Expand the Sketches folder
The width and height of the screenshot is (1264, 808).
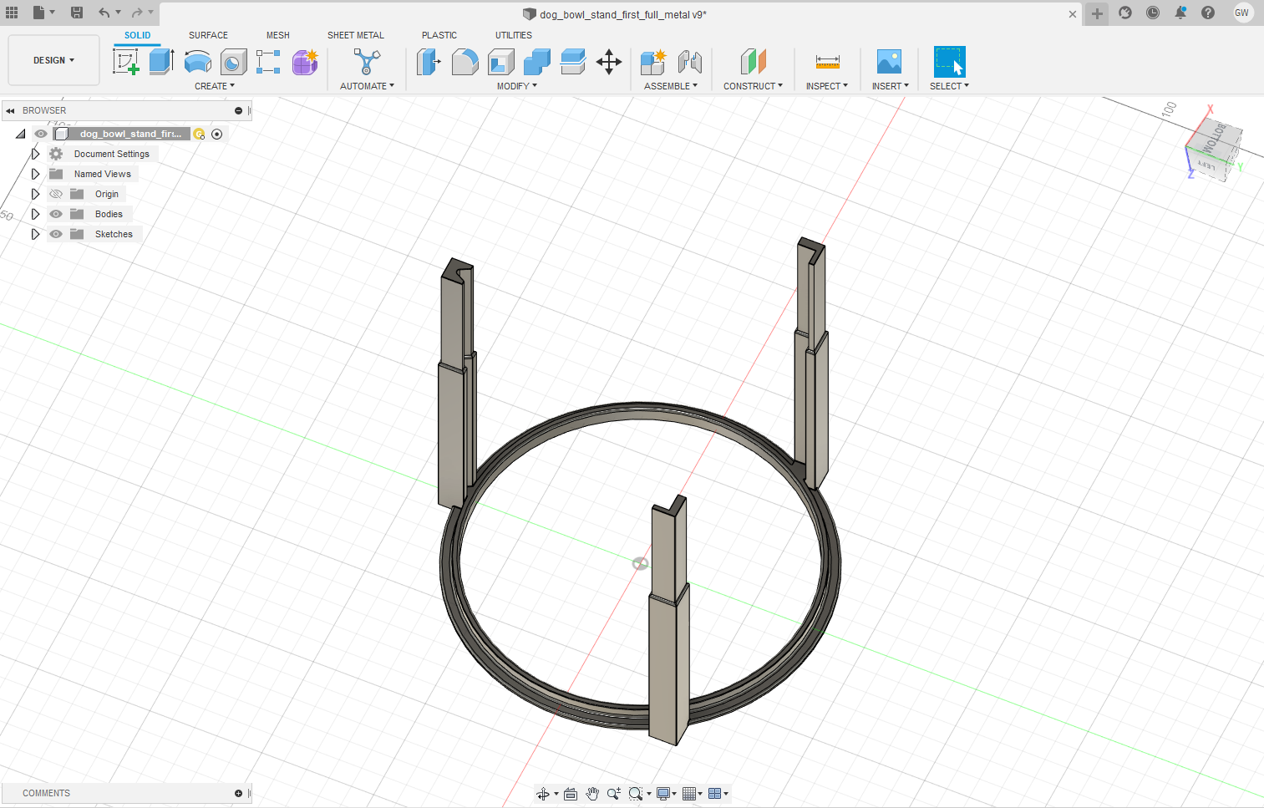[35, 234]
